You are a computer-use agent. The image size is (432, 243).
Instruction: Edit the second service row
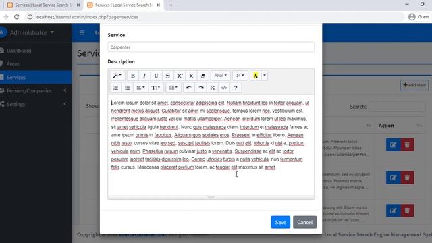point(393,178)
